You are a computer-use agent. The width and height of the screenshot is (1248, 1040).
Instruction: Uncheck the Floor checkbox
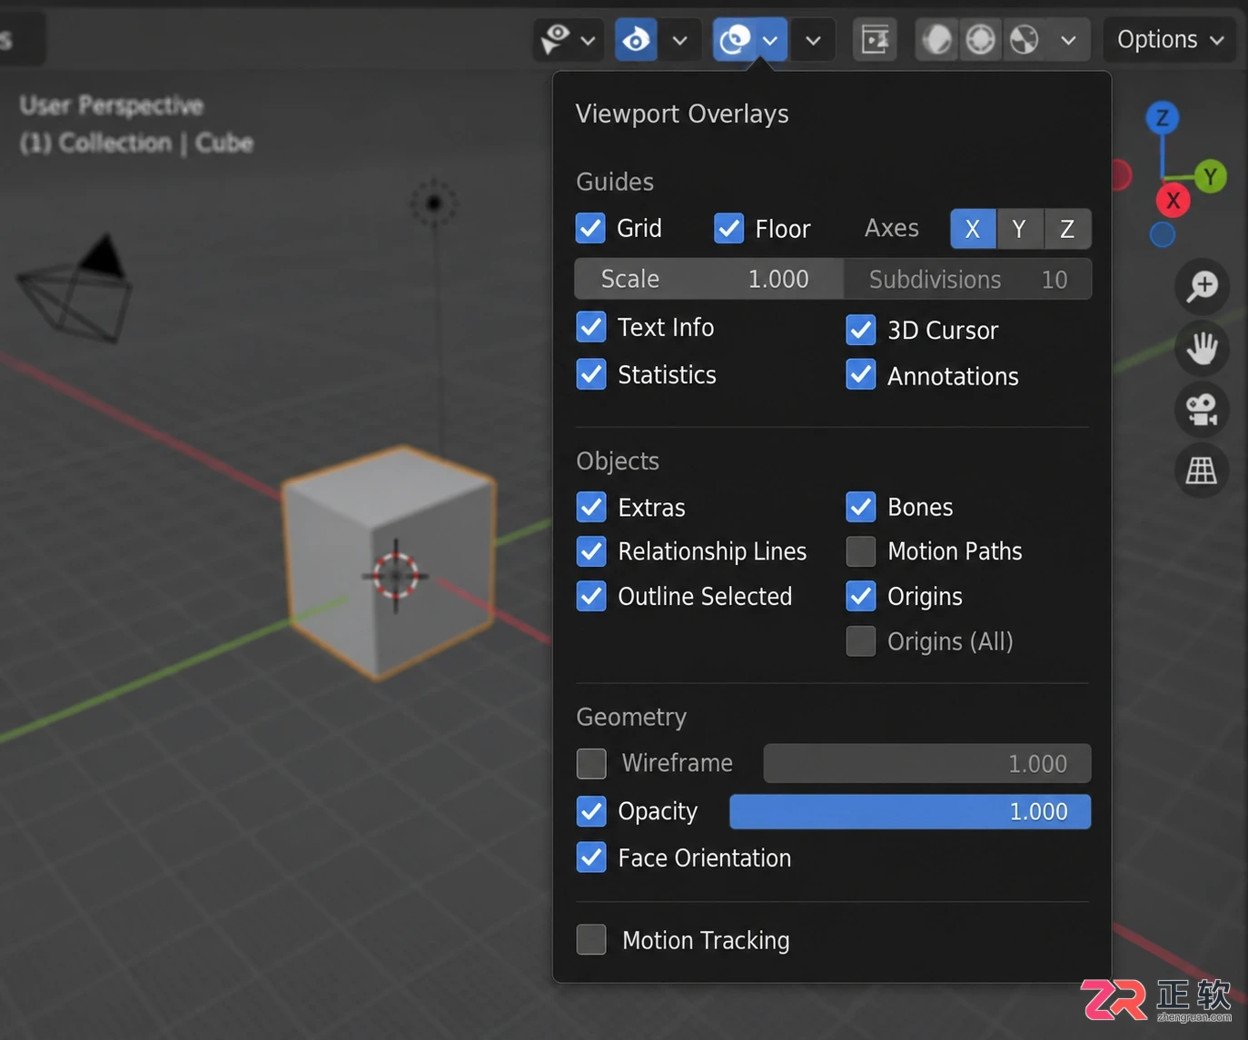tap(728, 228)
